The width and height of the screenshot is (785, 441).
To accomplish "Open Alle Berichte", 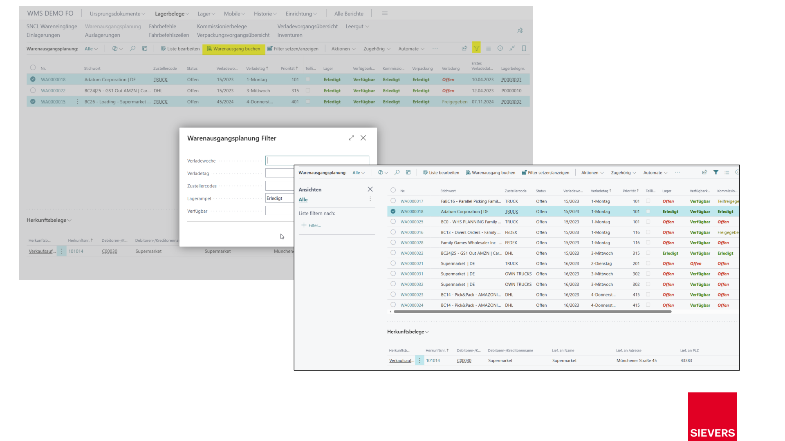I will (349, 13).
